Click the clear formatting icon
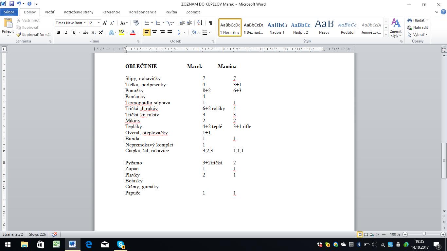The width and height of the screenshot is (447, 251). [136, 23]
